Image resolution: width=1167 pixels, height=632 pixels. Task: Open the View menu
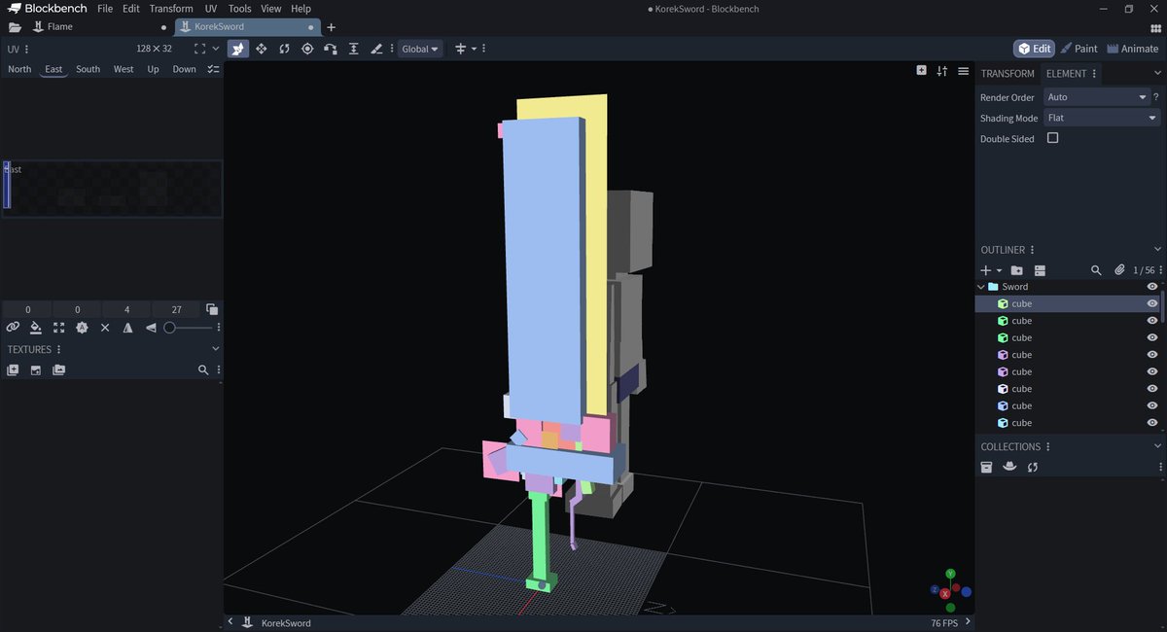pyautogui.click(x=271, y=9)
